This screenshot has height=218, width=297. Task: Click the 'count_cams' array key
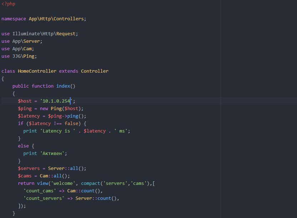click(40, 191)
